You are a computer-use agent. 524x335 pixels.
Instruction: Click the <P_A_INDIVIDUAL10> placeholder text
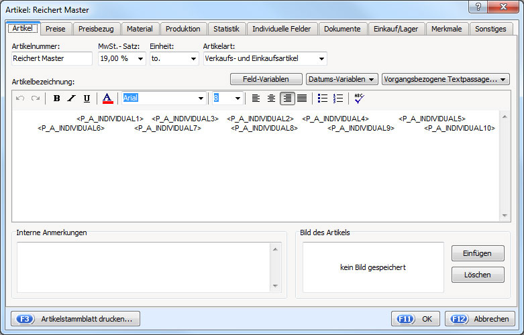(460, 128)
